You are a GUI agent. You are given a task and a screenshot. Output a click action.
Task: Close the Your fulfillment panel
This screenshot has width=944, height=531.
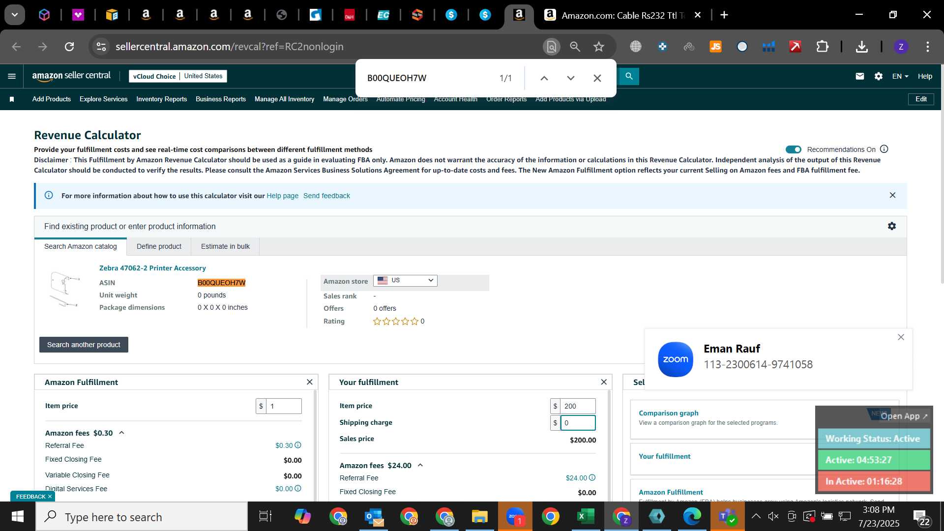tap(604, 382)
